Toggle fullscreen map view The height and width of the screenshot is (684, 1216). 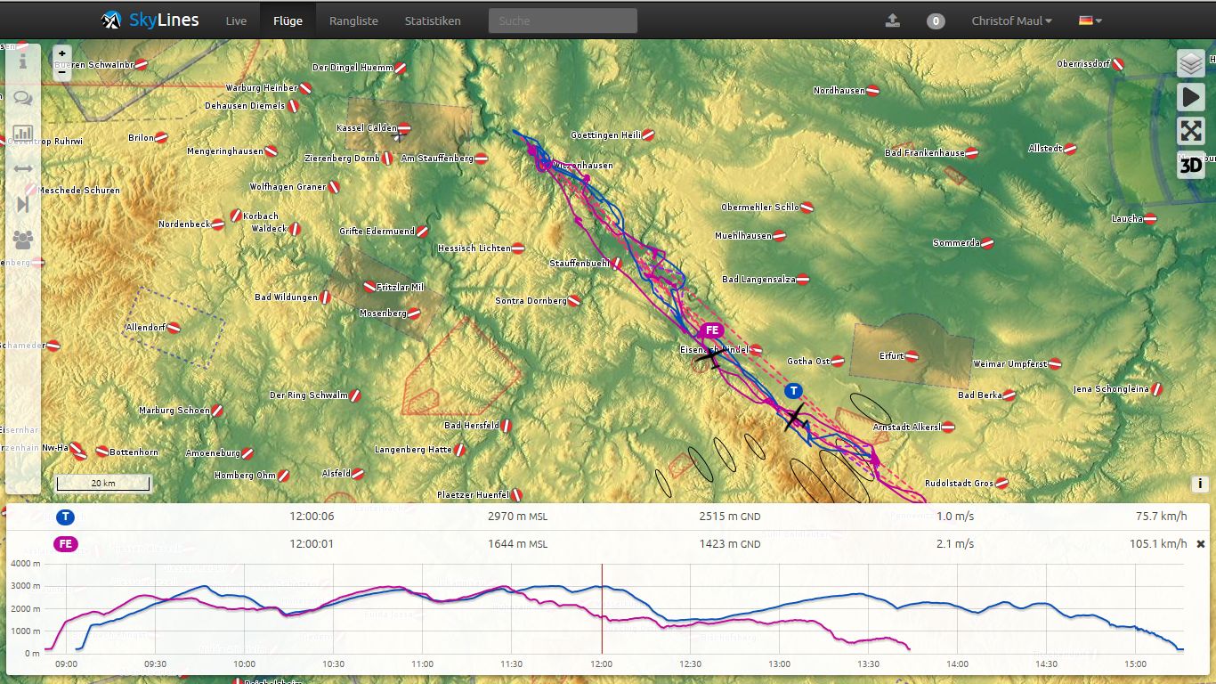coord(1191,131)
